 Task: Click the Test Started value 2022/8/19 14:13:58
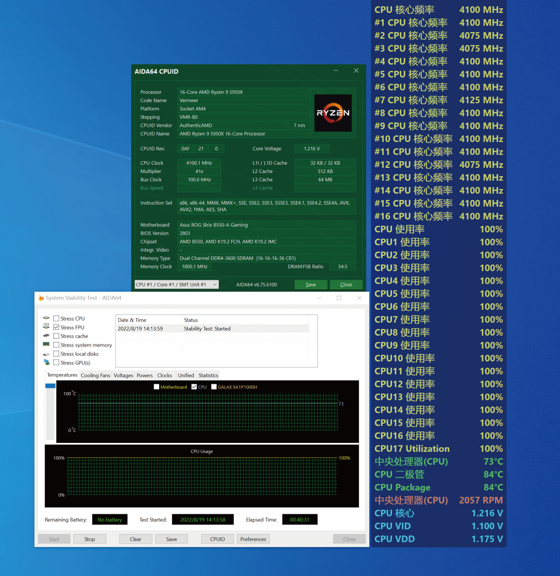tap(203, 520)
